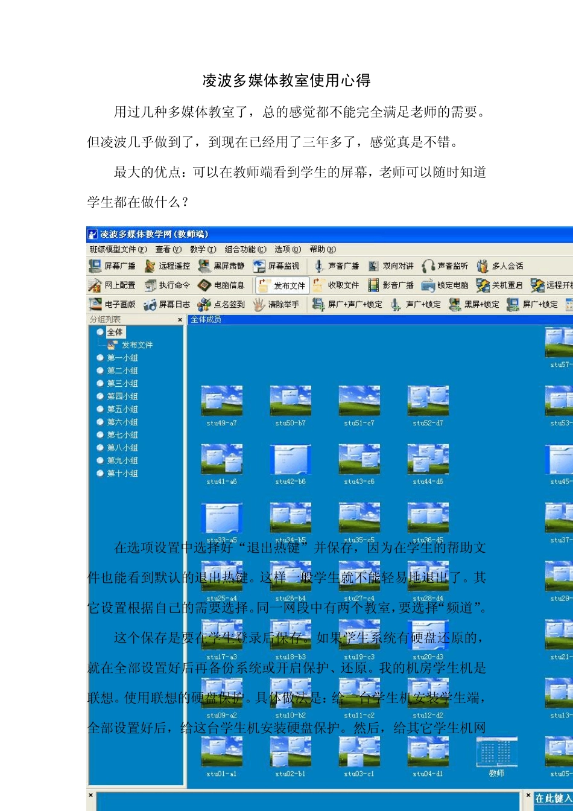
Task: Select 第七小组 group
Action: click(122, 435)
